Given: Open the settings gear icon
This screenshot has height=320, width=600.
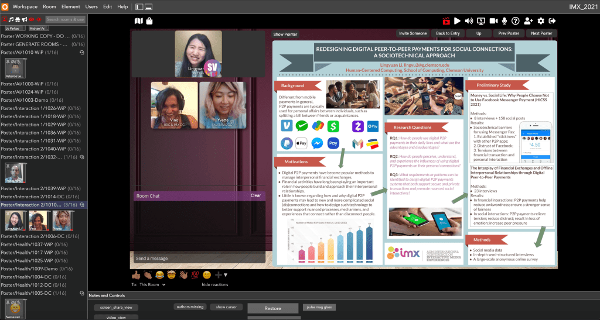Looking at the screenshot, I should (541, 21).
